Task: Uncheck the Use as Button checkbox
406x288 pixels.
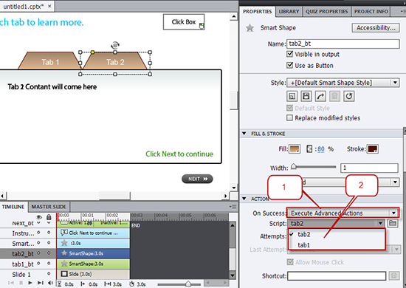Action: (290, 65)
